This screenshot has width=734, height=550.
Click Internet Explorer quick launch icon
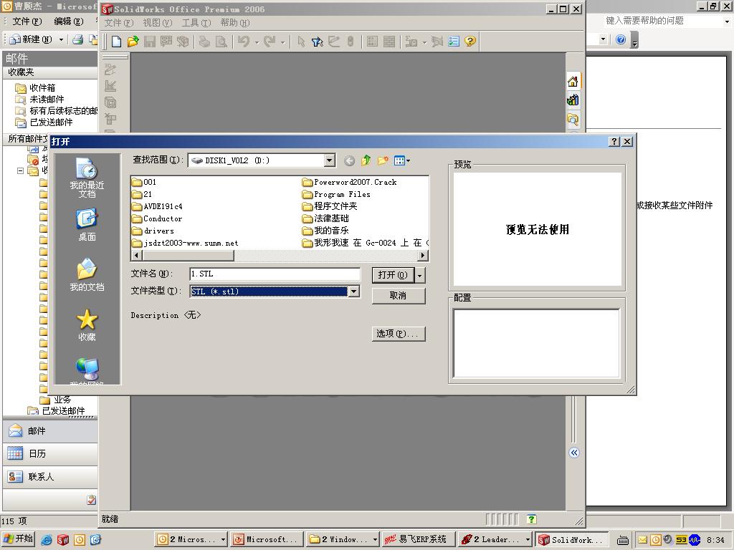[47, 540]
